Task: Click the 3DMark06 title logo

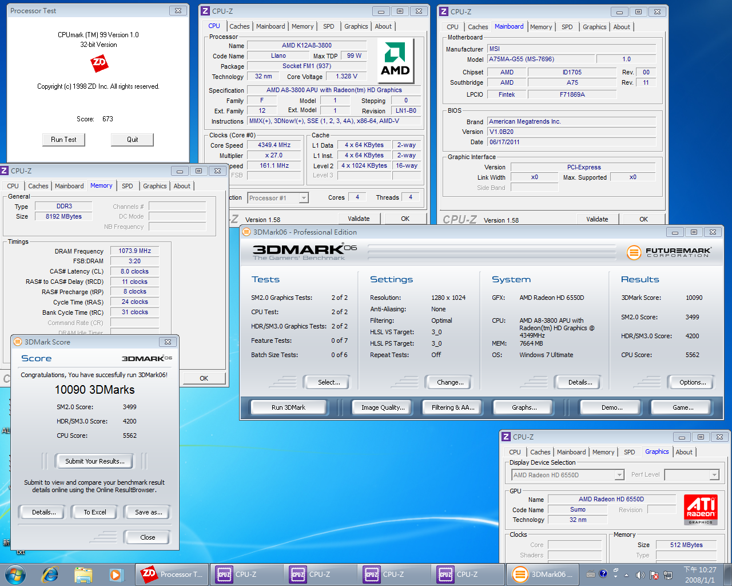Action: pos(305,251)
